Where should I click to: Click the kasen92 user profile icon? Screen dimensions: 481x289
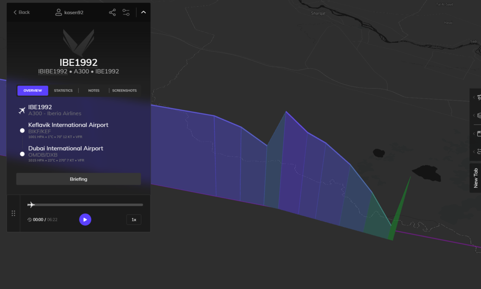59,13
